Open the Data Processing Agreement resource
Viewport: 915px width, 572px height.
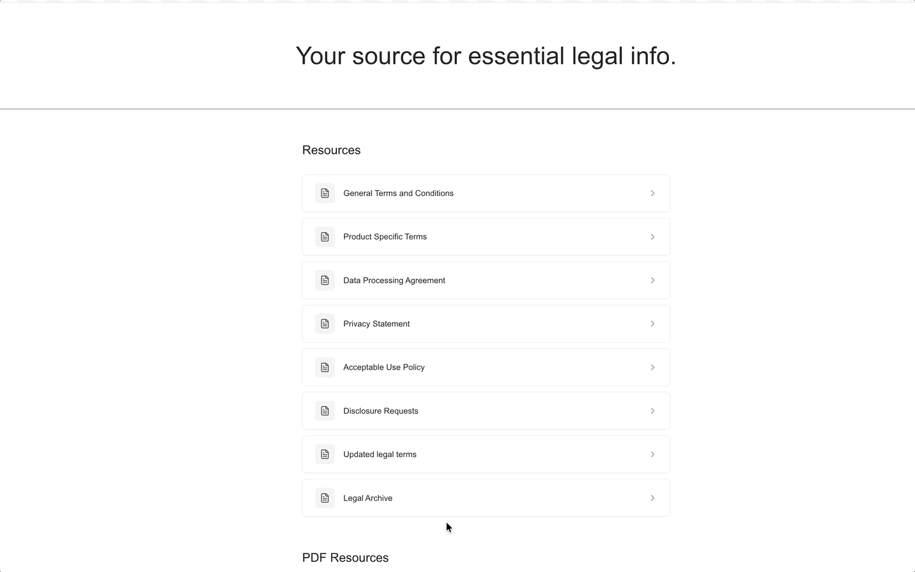coord(486,280)
